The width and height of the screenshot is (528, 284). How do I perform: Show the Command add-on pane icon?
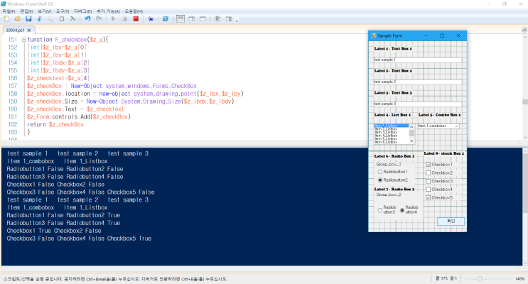point(229,19)
